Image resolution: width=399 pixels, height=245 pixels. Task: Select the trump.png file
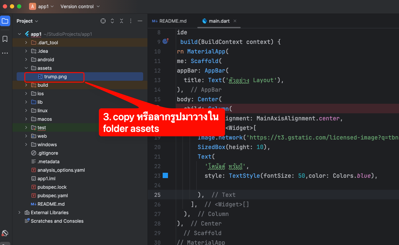(55, 77)
